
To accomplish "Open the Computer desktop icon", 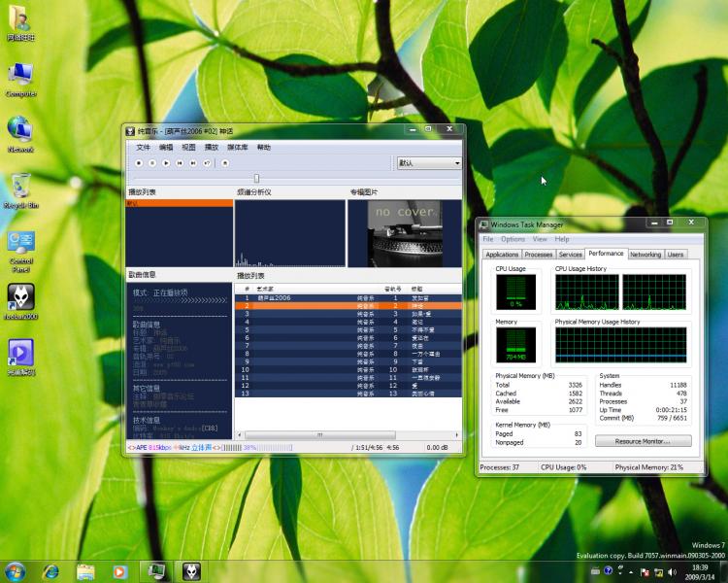I will tap(21, 80).
